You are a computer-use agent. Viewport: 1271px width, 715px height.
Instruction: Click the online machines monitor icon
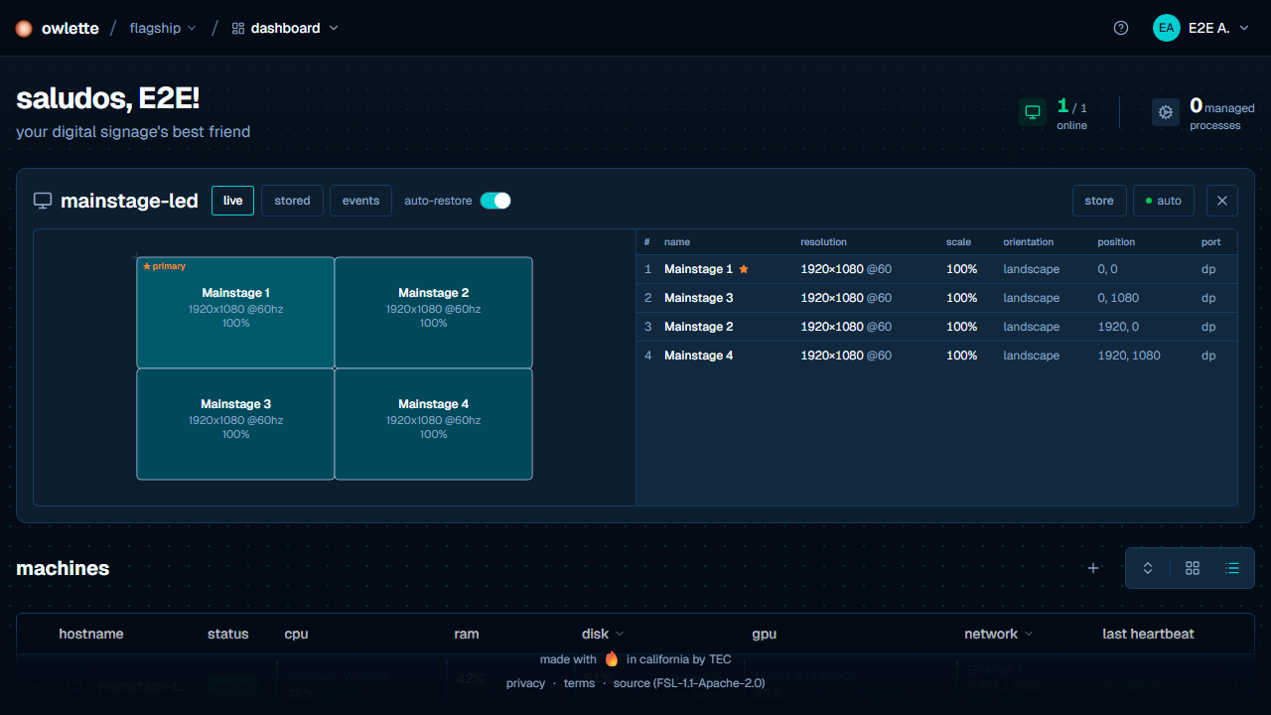pyautogui.click(x=1033, y=112)
